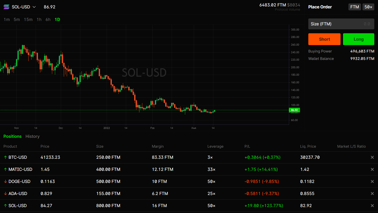
Task: Click the 800.00 FTM size value
Action: coord(108,205)
